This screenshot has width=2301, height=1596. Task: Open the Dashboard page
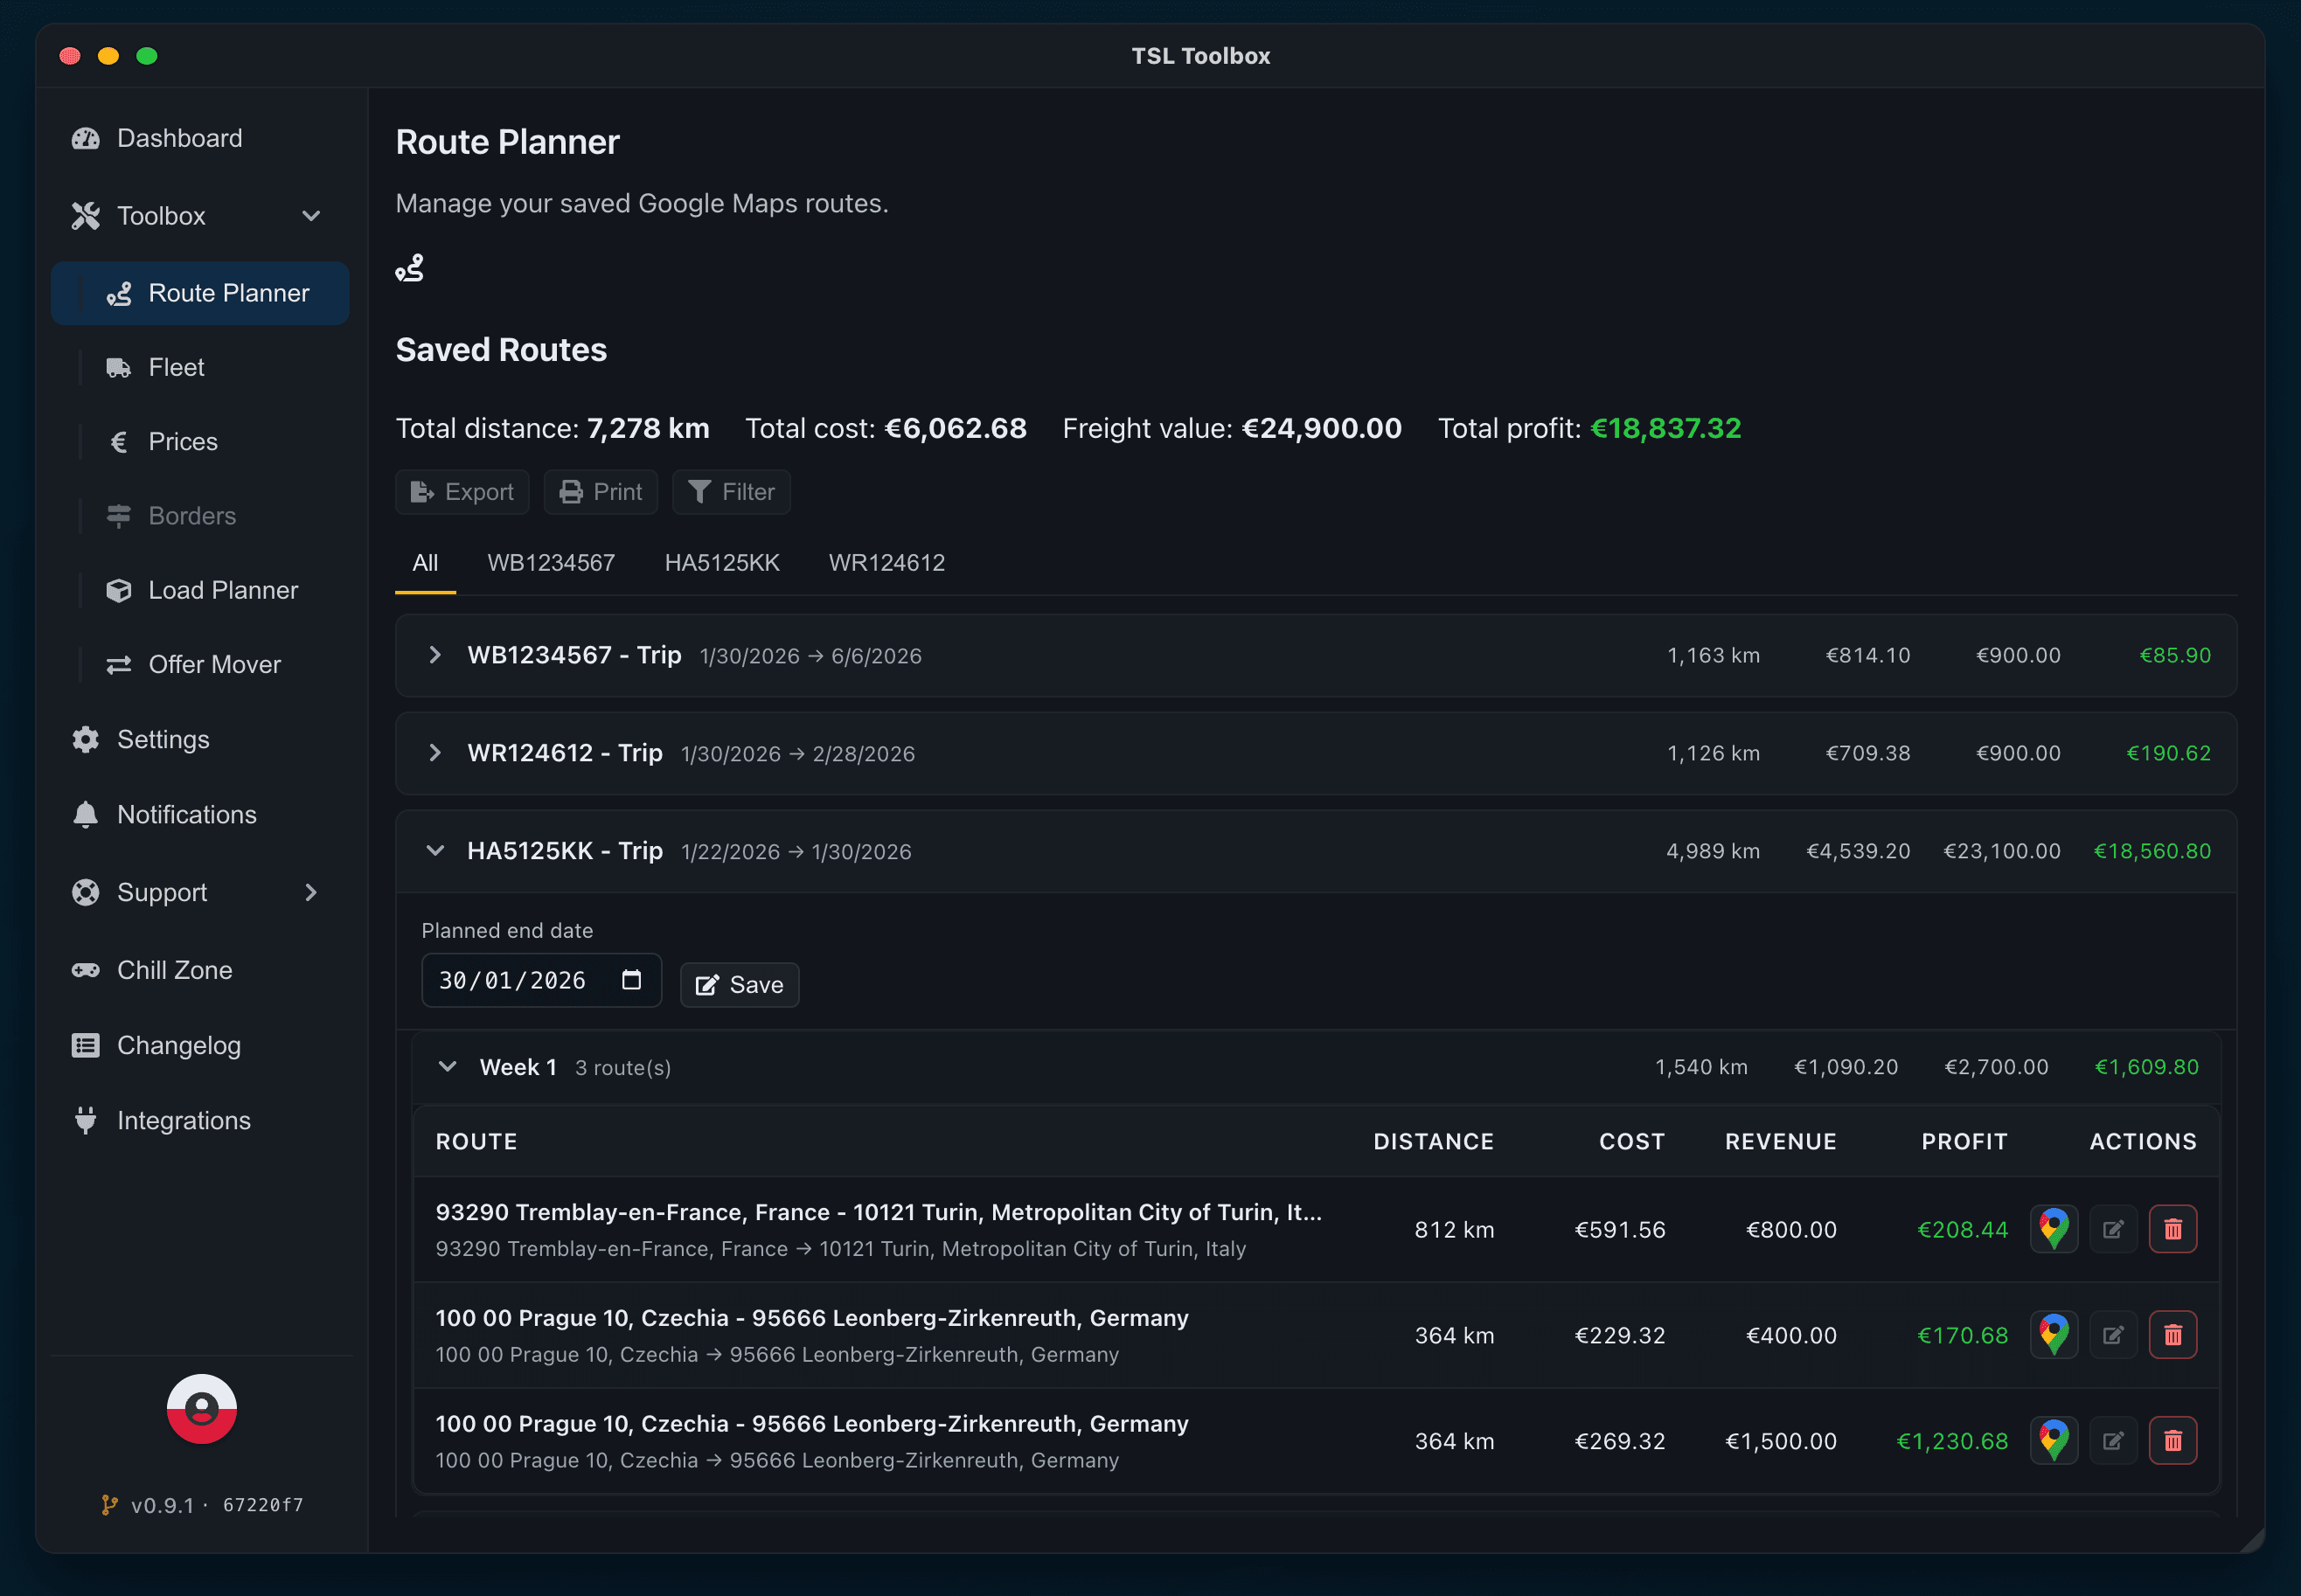[200, 138]
